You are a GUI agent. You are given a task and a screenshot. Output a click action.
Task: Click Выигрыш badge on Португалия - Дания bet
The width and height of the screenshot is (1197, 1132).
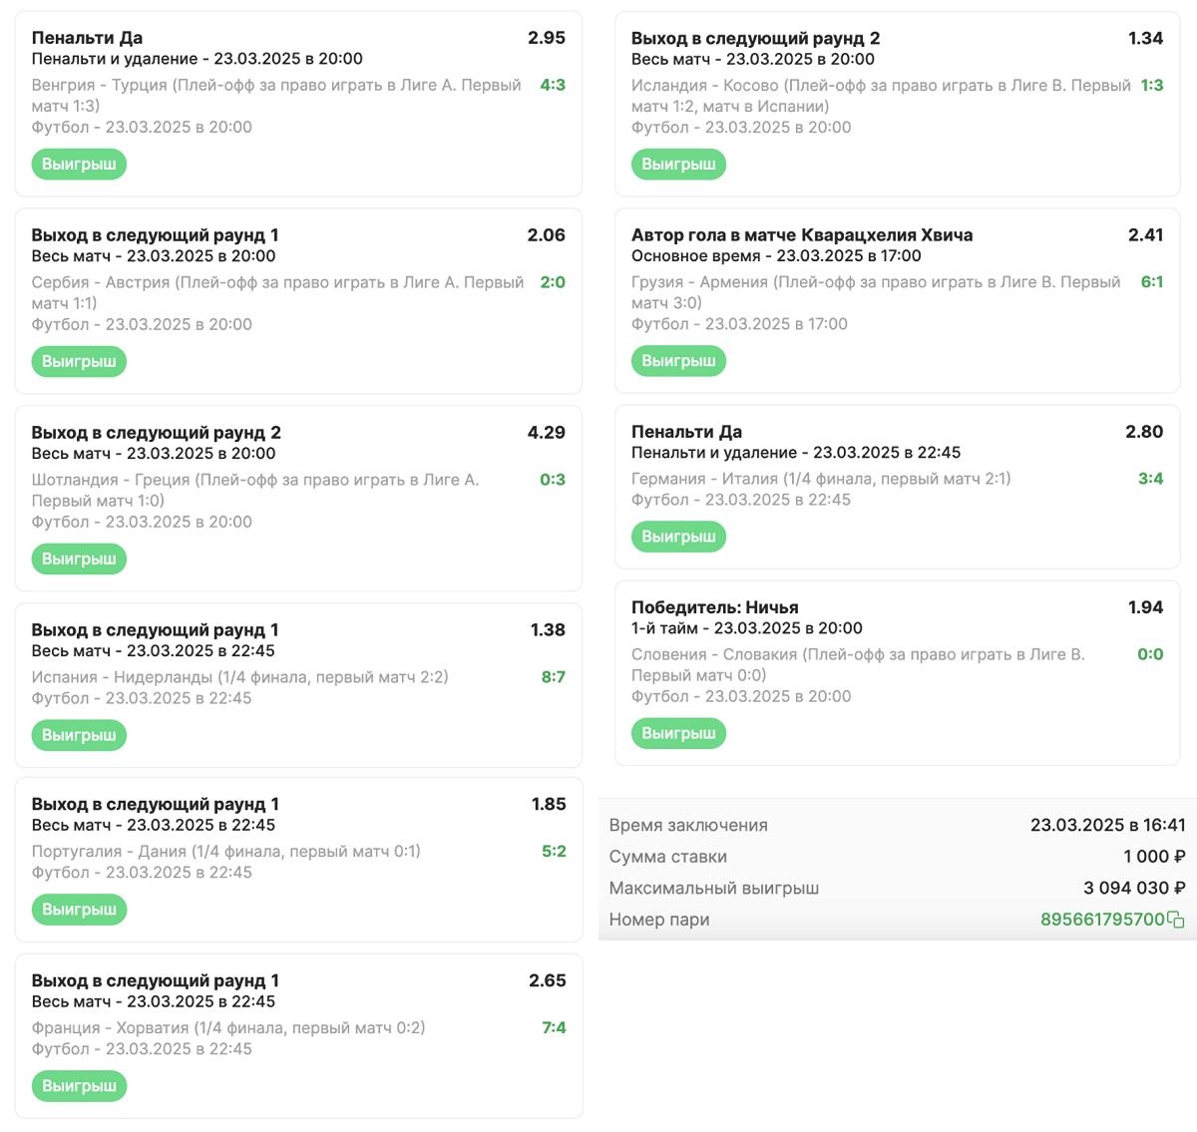coord(79,910)
